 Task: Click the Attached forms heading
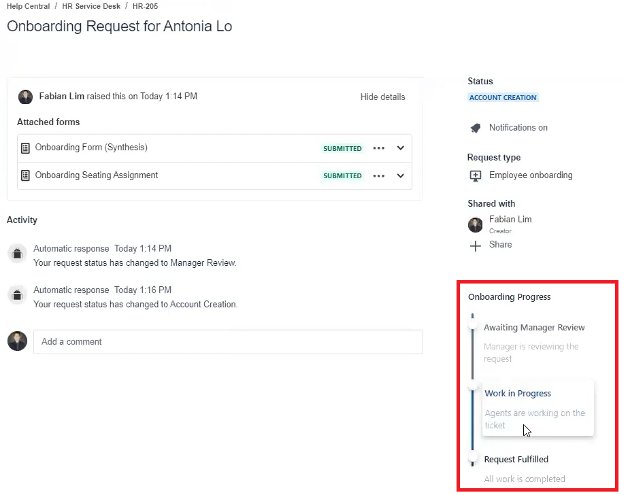point(48,122)
